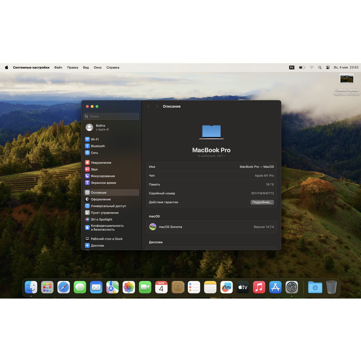Image resolution: width=361 pixels, height=361 pixels.
Task: Select Основные general settings
Action: [112, 192]
